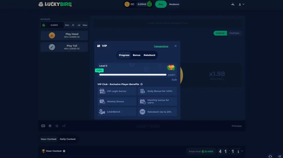Select the Weekly Bonus card

tap(117, 101)
